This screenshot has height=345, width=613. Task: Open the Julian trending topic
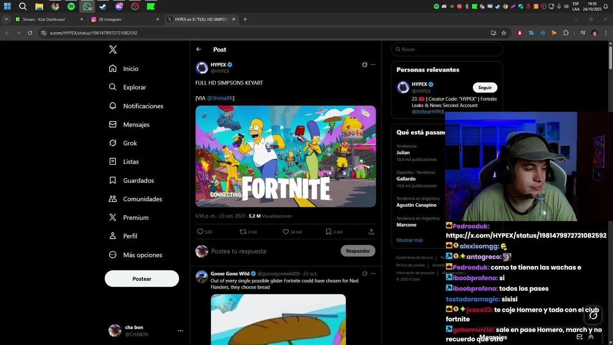pyautogui.click(x=403, y=153)
